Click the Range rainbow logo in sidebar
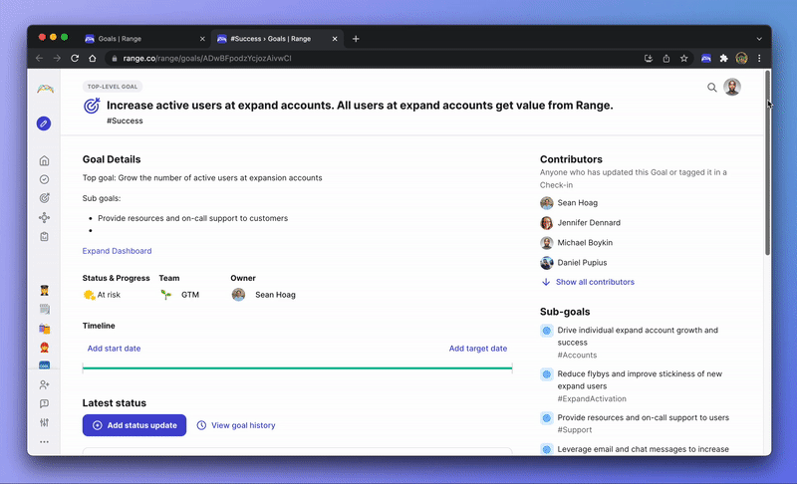The height and width of the screenshot is (484, 797). tap(45, 89)
